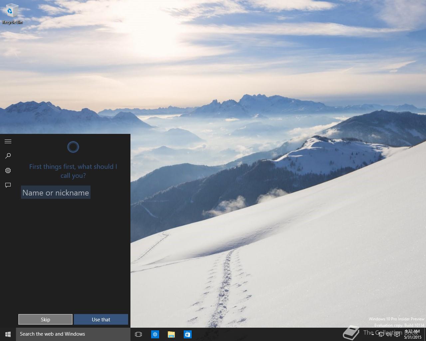Click the Show desktop strip at taskbar end
The height and width of the screenshot is (341, 426).
(x=425, y=334)
